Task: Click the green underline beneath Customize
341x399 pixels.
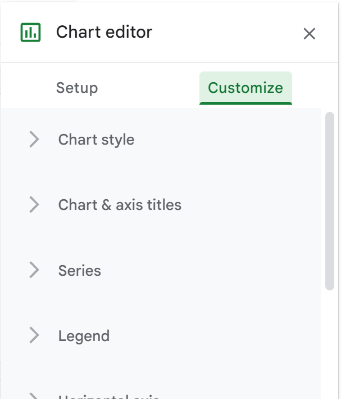Action: click(x=245, y=104)
